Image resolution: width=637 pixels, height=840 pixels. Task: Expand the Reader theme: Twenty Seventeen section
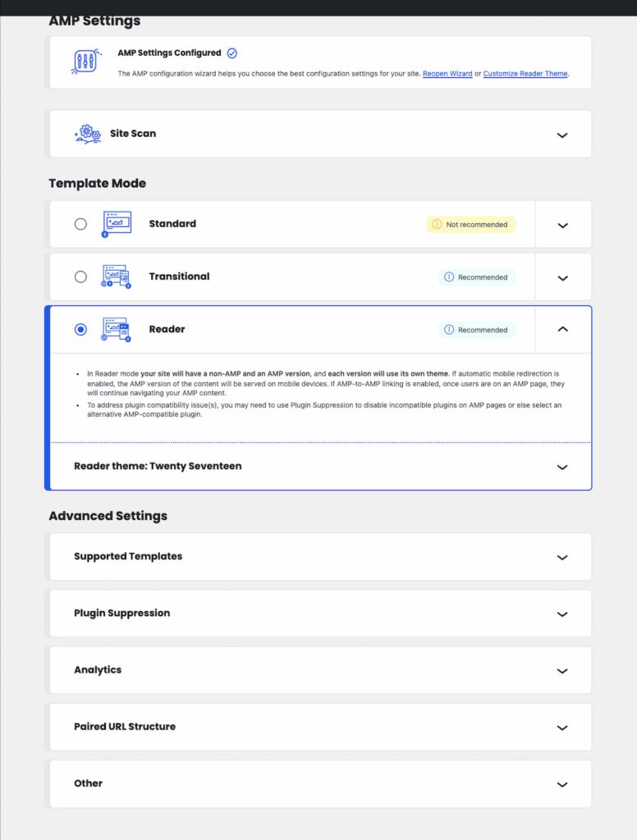click(562, 466)
